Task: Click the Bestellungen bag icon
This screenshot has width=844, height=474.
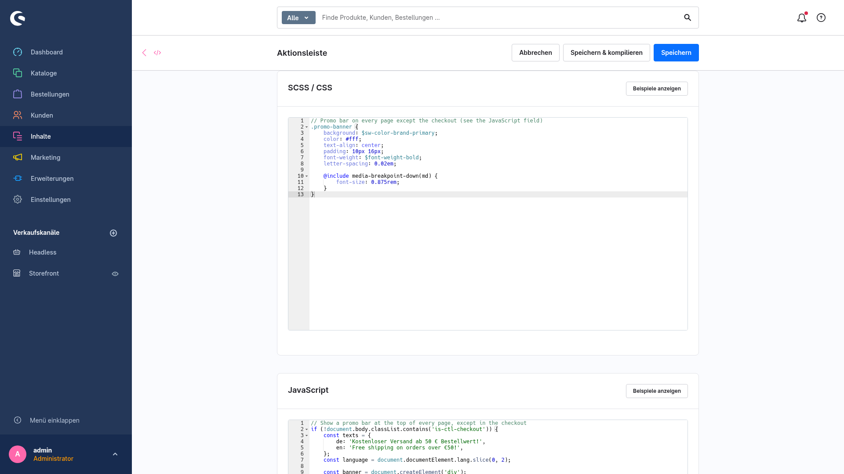Action: pos(18,94)
